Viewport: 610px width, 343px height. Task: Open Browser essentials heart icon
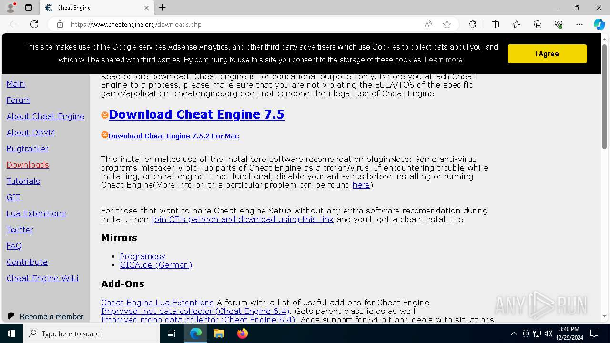(559, 24)
